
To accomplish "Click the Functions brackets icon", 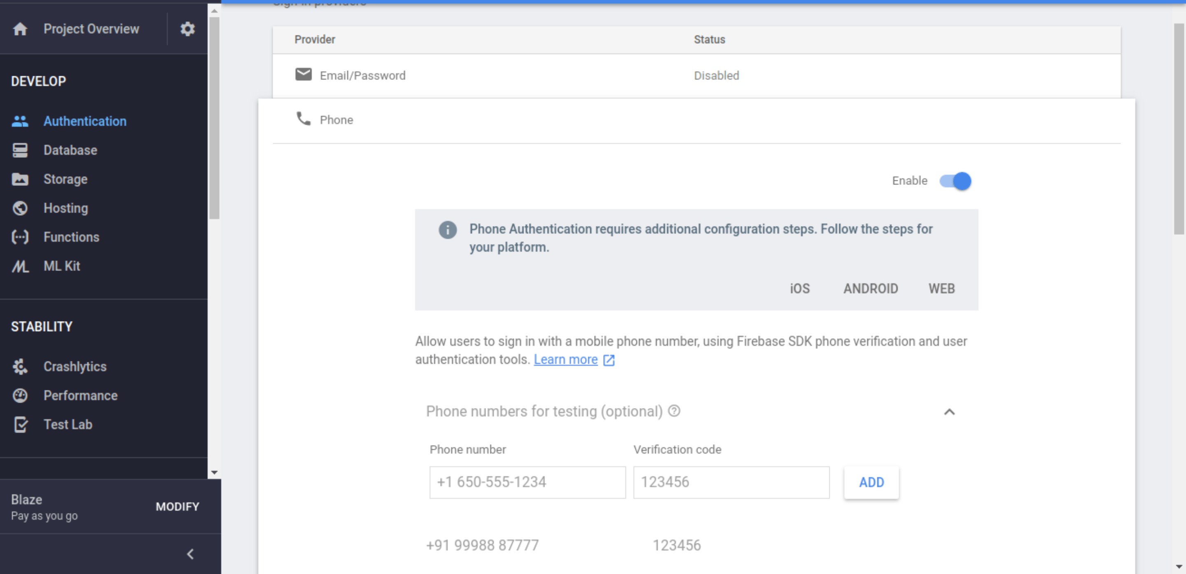I will point(20,237).
